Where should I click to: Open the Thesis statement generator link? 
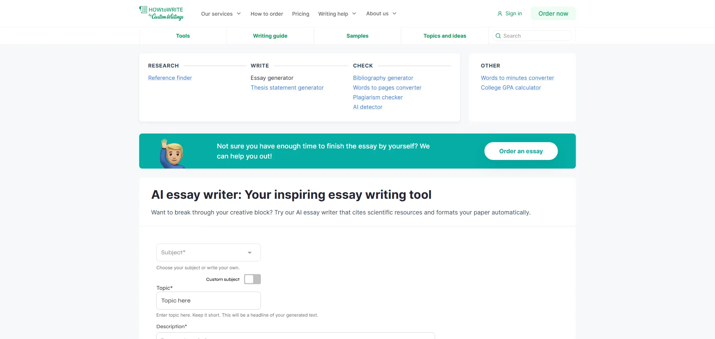tap(287, 88)
